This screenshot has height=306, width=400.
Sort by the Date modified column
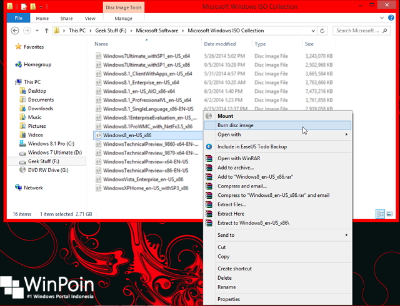coord(219,44)
